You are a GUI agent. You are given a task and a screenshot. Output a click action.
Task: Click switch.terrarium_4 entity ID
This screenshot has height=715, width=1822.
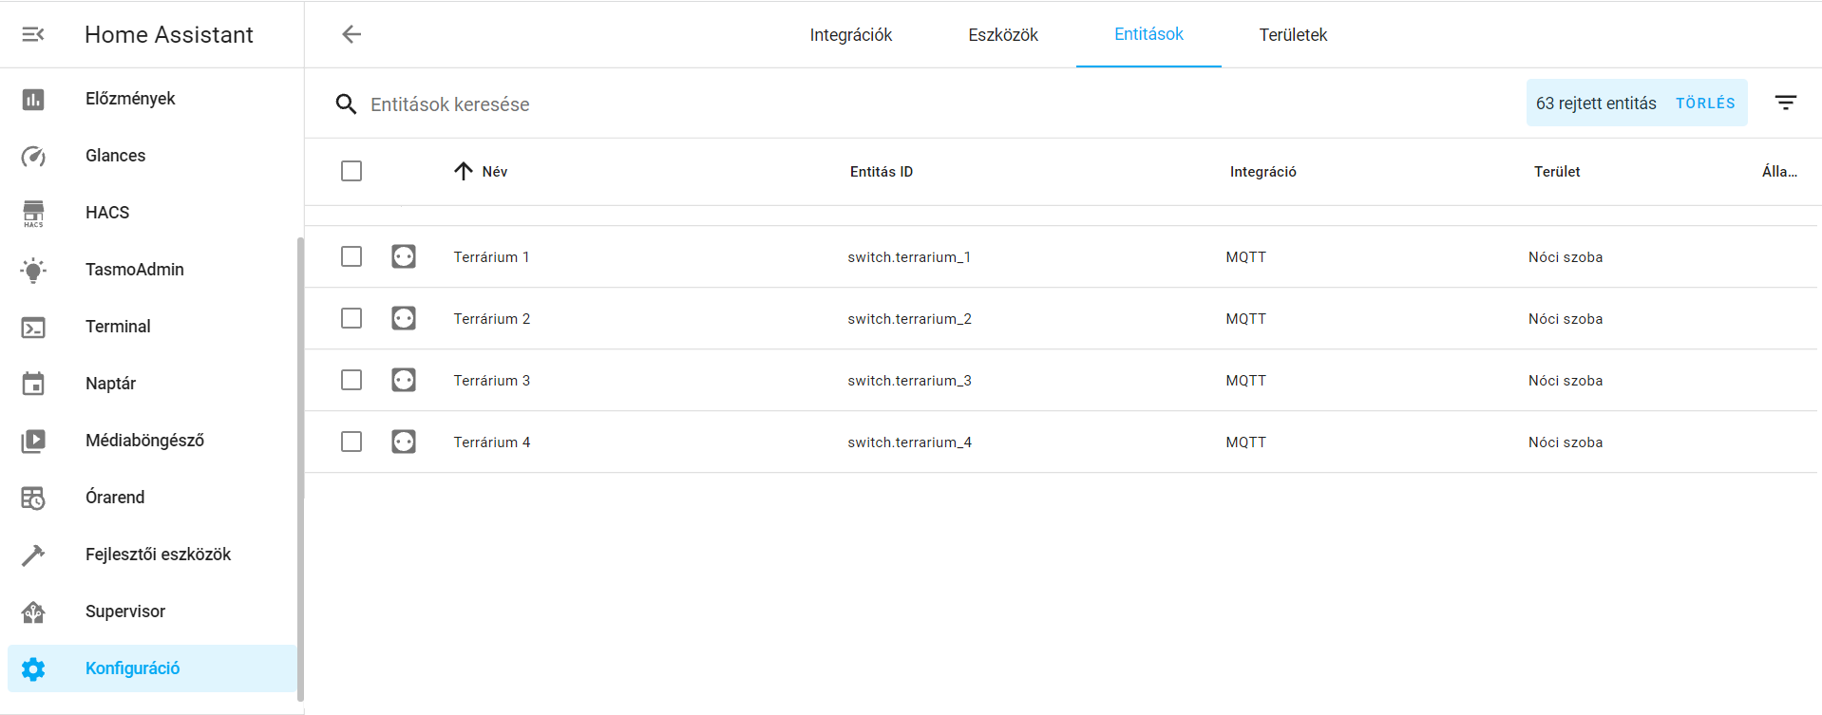909,442
